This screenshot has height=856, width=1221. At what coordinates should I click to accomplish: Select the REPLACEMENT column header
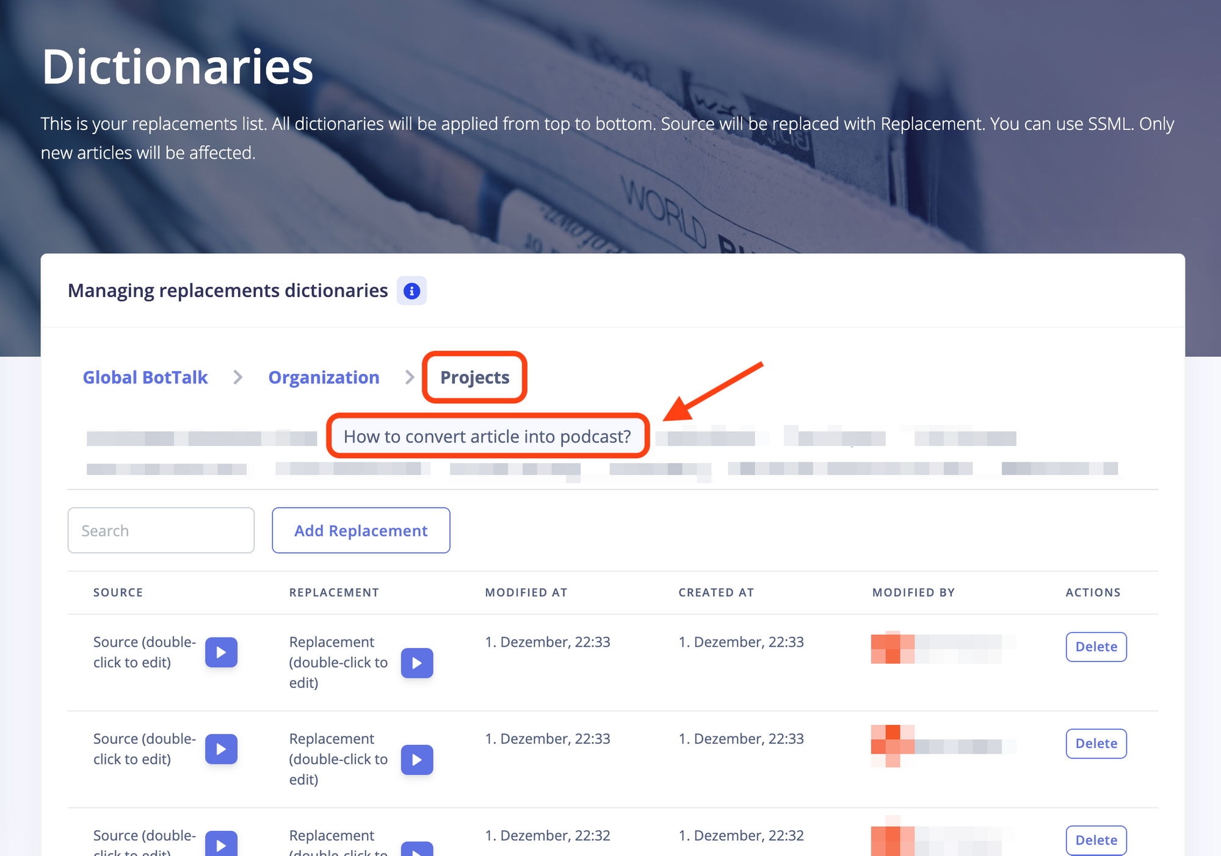(334, 592)
